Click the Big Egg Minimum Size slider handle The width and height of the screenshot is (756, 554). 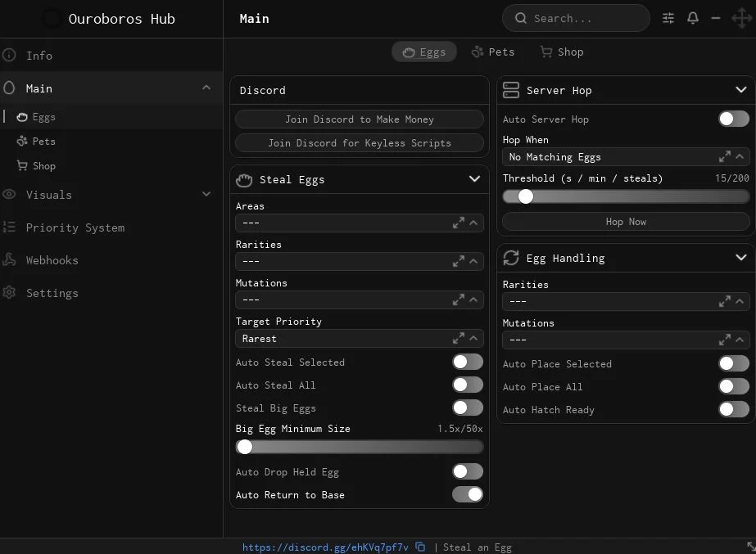tap(245, 447)
